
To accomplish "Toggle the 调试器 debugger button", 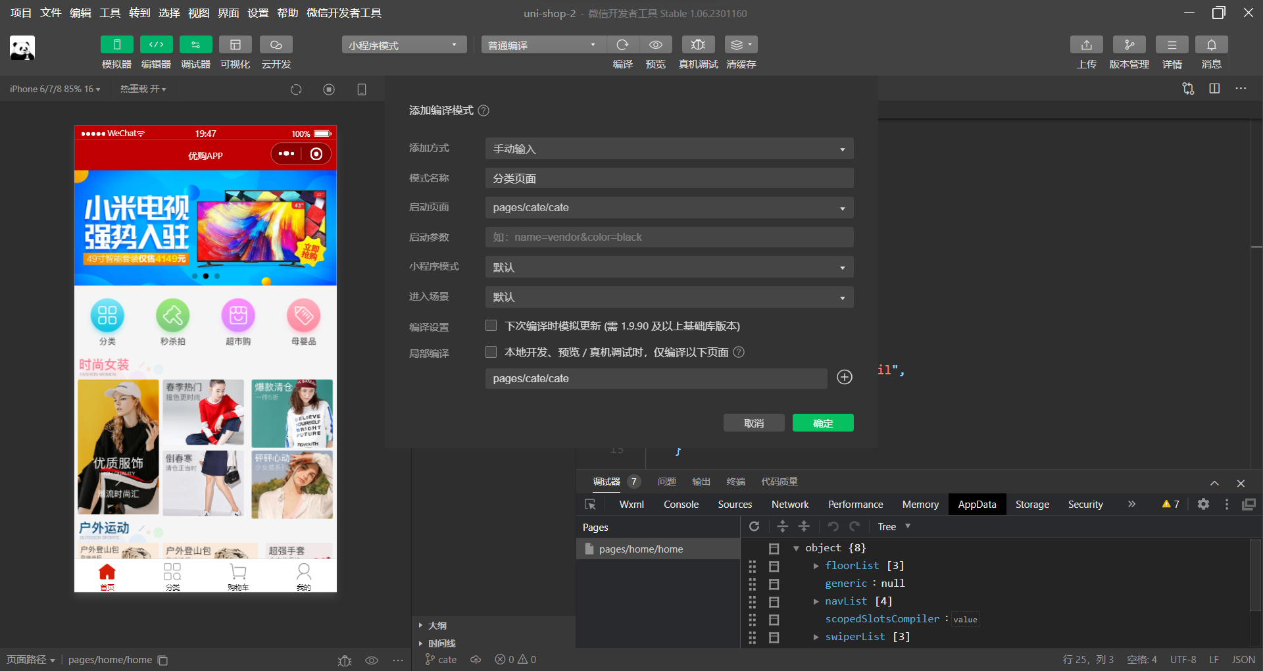I will tap(195, 45).
